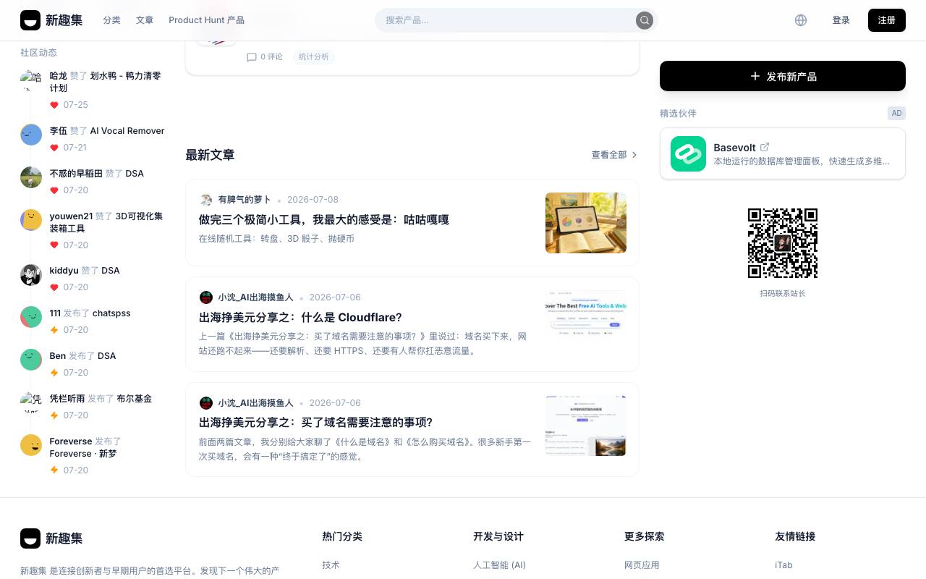Click the 新趣集 logo in the footer
This screenshot has height=579, width=926.
51,538
